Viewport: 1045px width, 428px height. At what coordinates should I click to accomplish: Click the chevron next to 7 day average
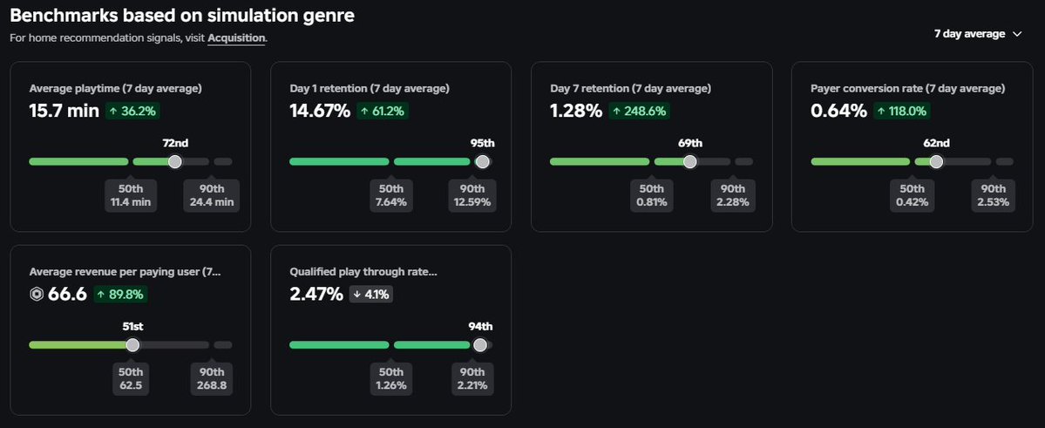(1016, 35)
